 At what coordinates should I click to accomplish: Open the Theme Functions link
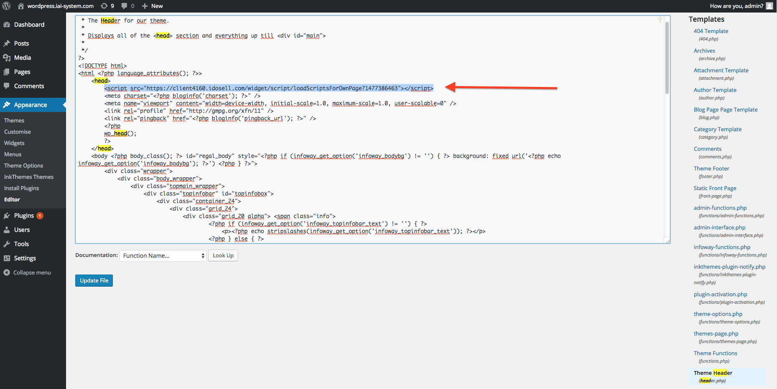[716, 353]
